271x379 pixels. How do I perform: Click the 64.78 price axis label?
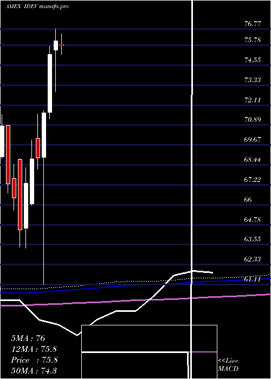click(x=253, y=219)
